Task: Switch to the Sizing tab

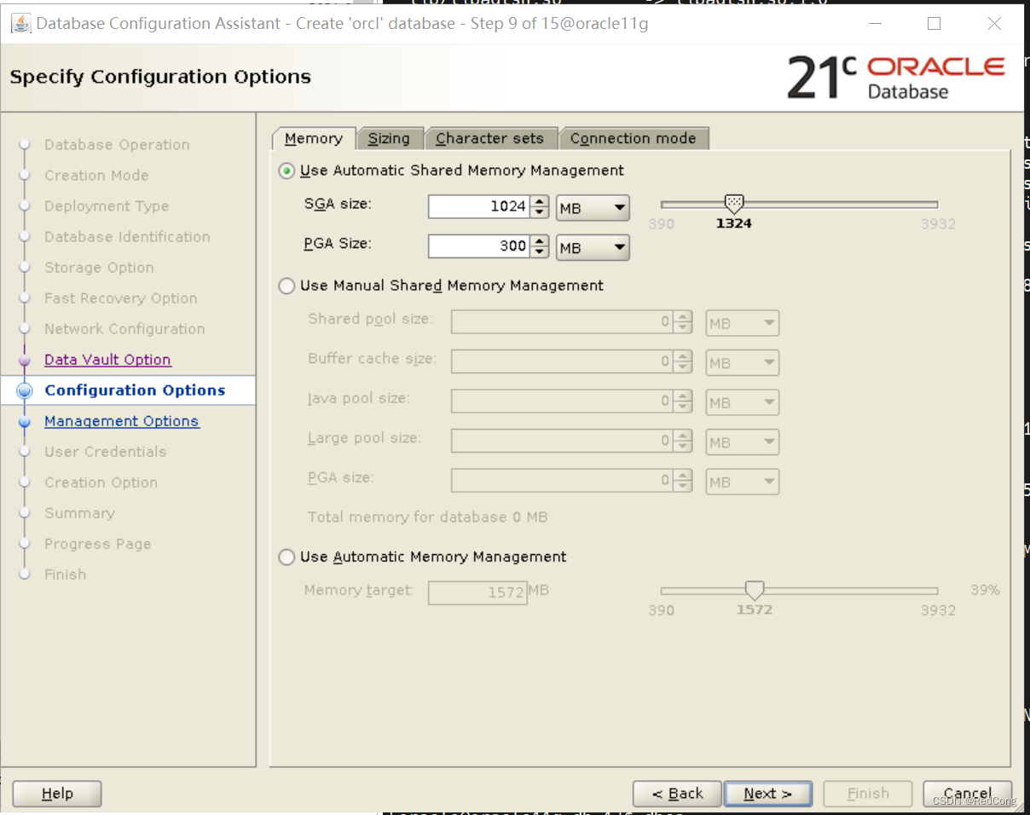Action: [389, 138]
